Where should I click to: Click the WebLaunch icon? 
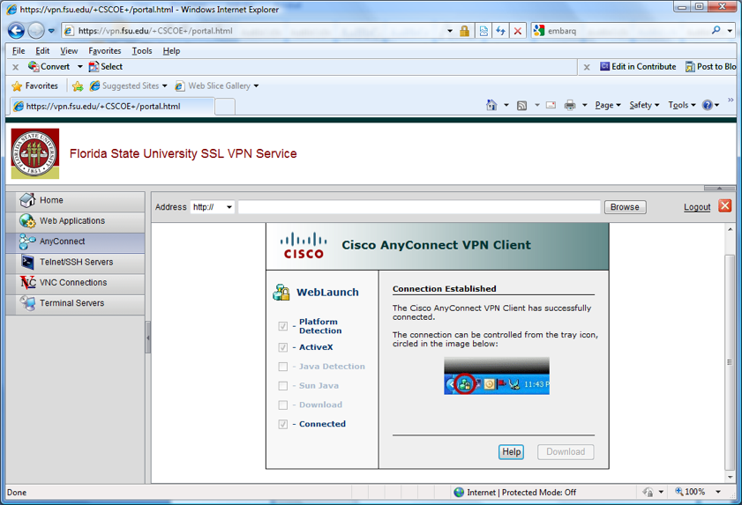coord(281,293)
